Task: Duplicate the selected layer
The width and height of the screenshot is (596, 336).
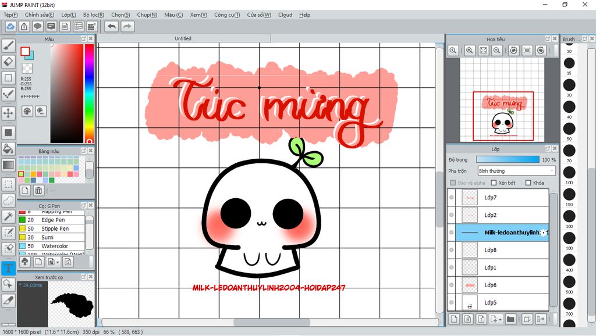Action: click(x=527, y=319)
